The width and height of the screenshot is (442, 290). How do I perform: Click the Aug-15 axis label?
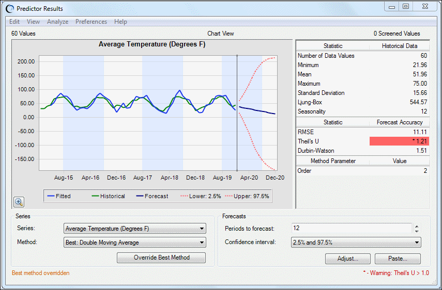tap(64, 178)
